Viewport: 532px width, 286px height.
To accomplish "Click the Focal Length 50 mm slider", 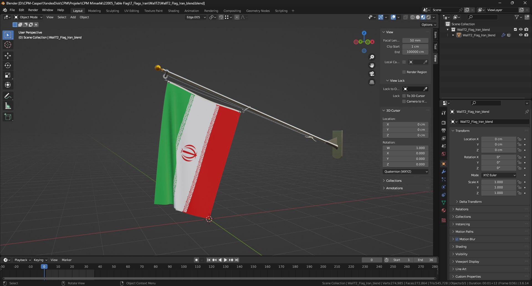I will click(x=415, y=40).
